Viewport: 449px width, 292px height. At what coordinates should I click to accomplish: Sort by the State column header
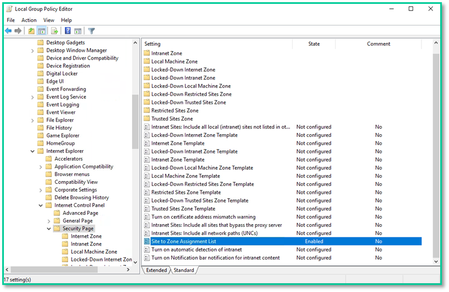pos(314,44)
